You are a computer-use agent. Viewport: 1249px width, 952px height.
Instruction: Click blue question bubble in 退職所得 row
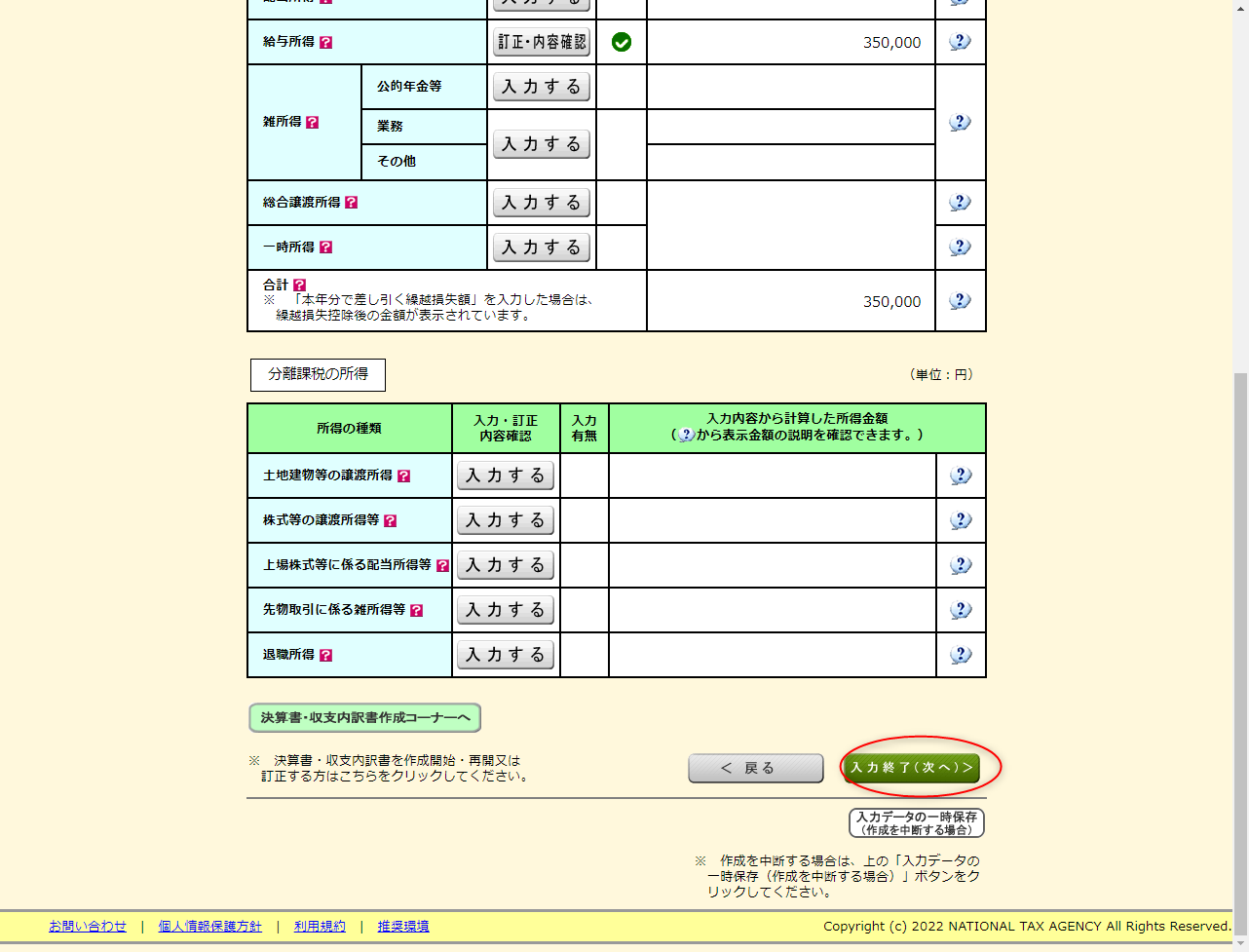tap(961, 655)
